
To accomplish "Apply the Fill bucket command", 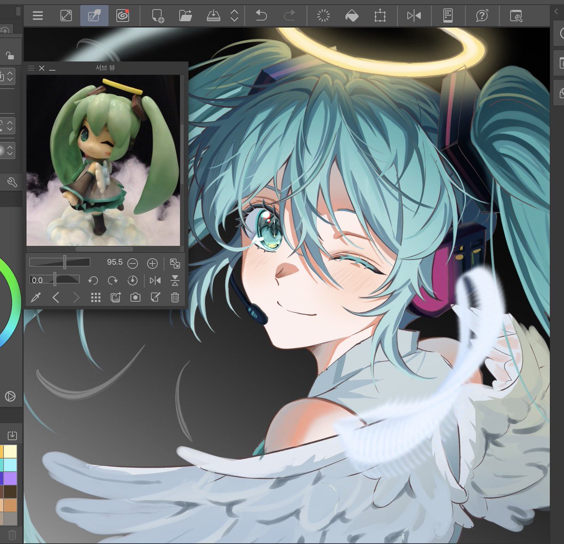I will (352, 16).
